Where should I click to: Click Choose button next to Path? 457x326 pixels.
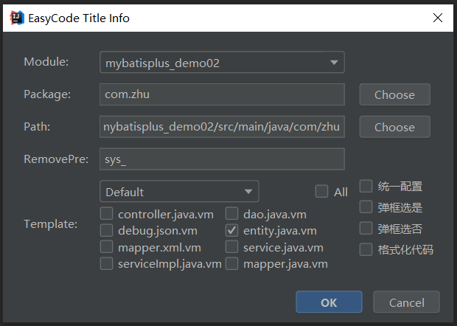(x=394, y=127)
